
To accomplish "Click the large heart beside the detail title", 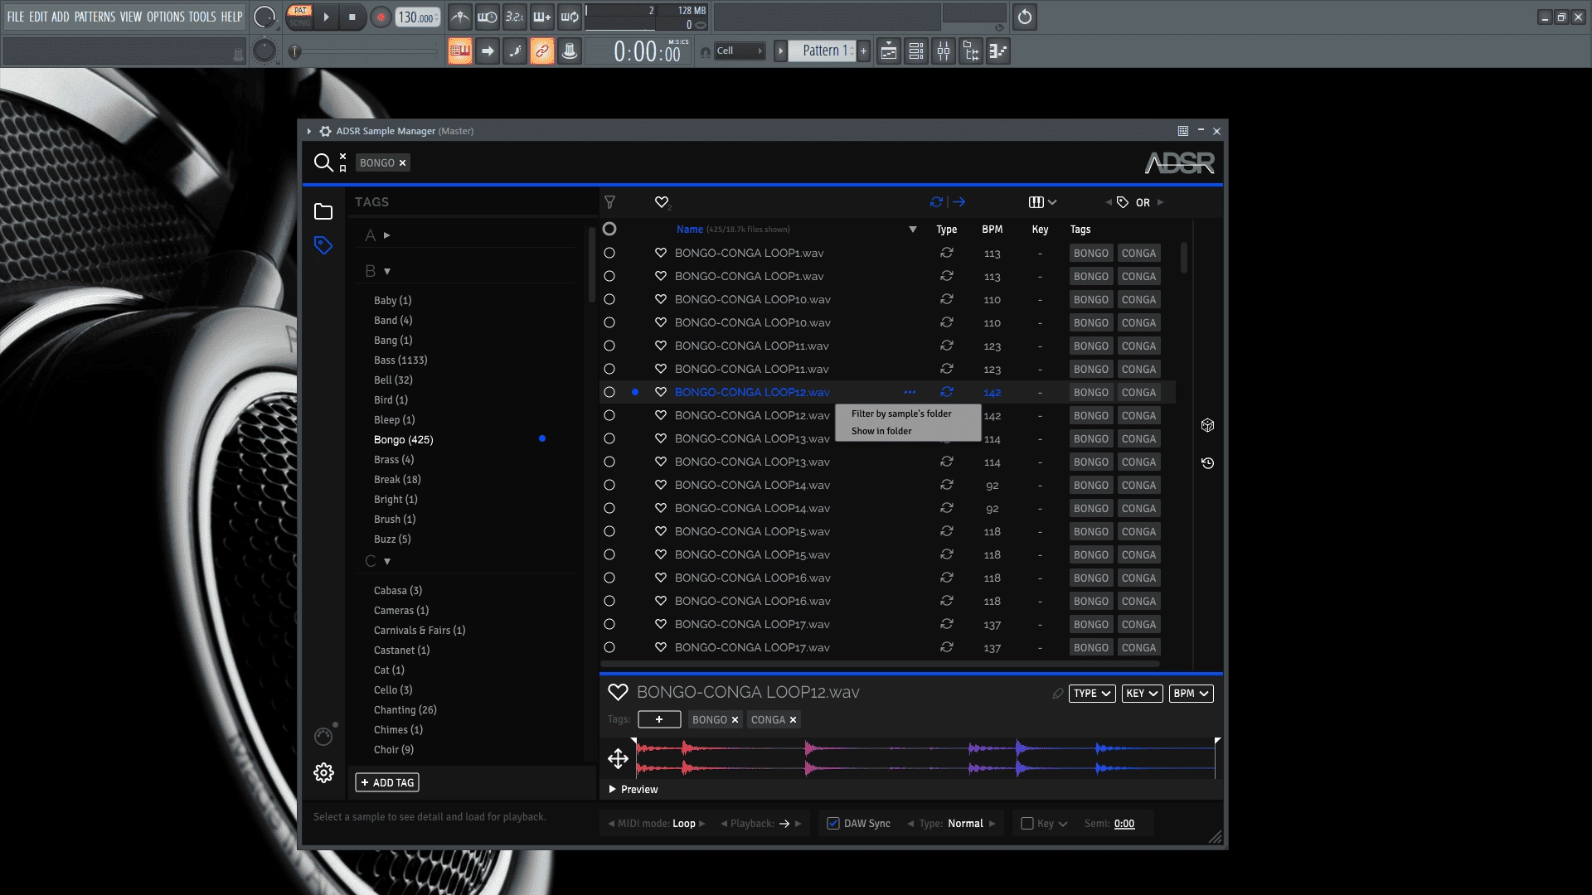I will tap(618, 692).
